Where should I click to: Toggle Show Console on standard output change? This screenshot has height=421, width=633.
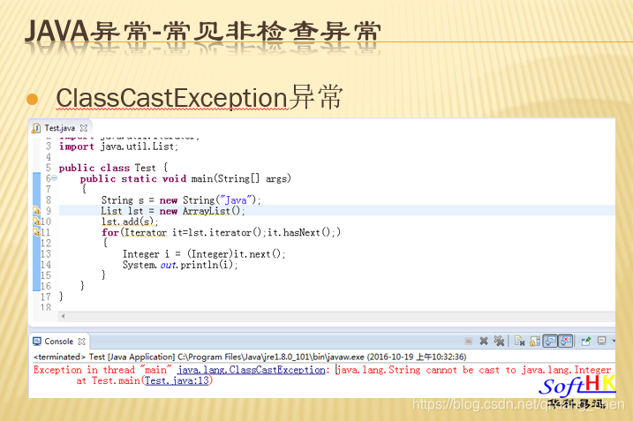pos(550,342)
